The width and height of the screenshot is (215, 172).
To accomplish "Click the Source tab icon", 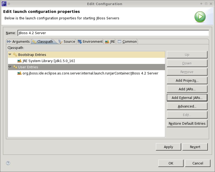I will click(x=60, y=42).
